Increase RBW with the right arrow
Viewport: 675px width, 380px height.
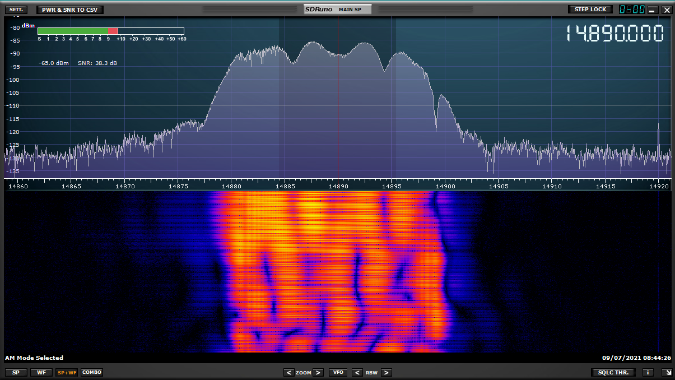(x=386, y=372)
